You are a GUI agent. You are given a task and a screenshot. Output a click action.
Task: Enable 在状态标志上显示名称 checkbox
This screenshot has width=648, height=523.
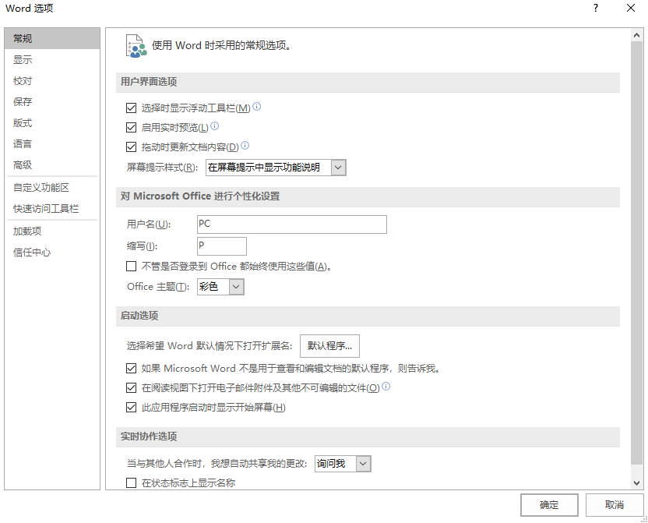click(x=131, y=483)
